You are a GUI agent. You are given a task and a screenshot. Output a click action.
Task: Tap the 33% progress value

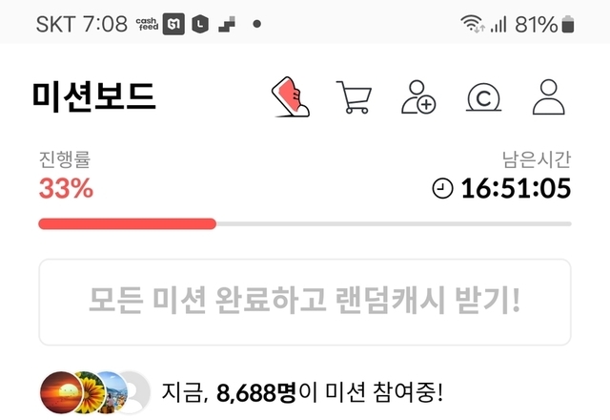[x=66, y=189]
